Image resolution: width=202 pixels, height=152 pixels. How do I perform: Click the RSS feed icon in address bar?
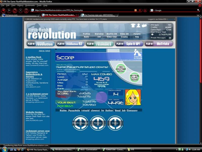(x=136, y=10)
